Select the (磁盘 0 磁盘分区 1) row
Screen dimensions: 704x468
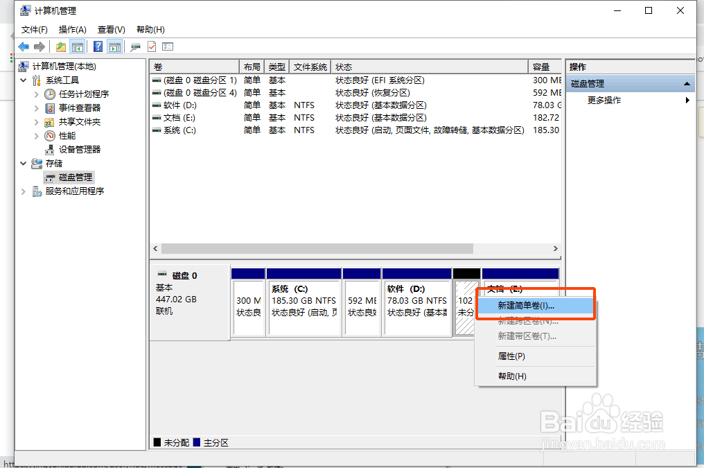click(x=356, y=80)
